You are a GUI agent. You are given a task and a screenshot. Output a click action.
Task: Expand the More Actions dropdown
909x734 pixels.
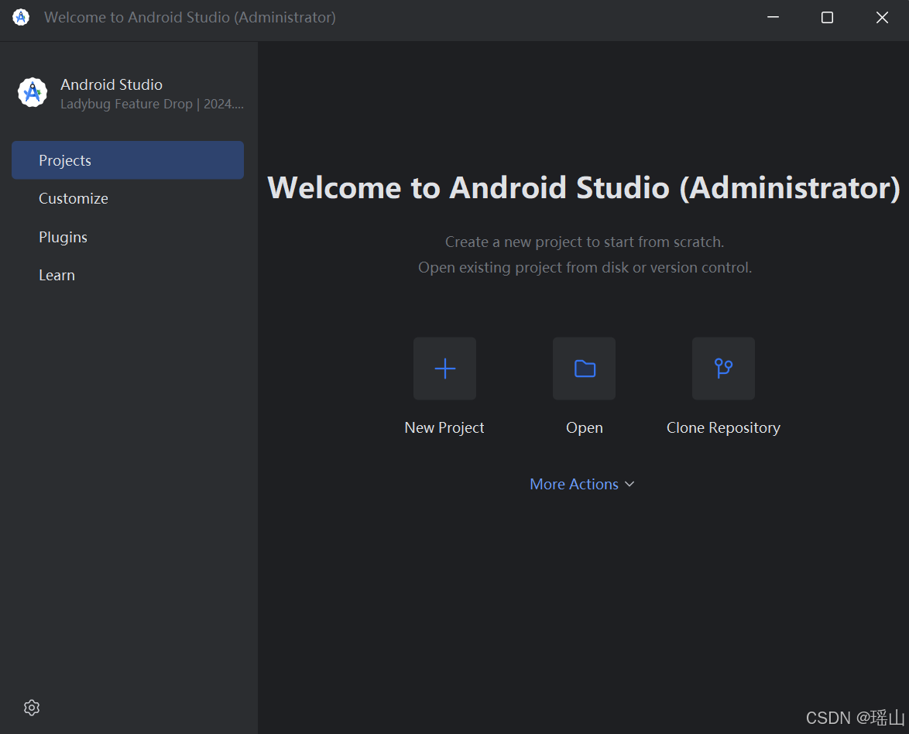582,484
